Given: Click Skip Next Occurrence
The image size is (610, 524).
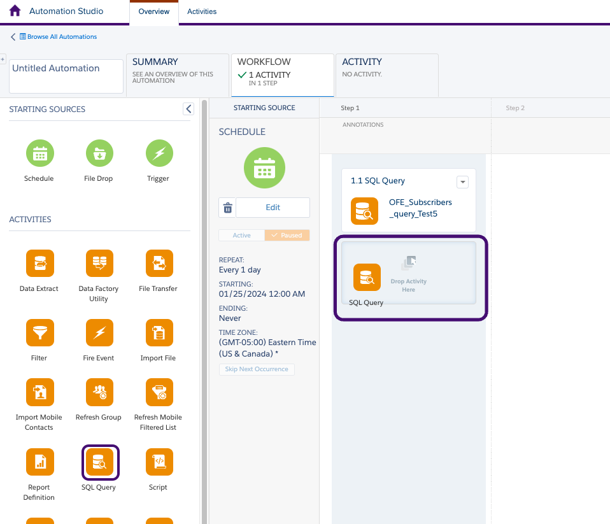Looking at the screenshot, I should click(x=257, y=369).
